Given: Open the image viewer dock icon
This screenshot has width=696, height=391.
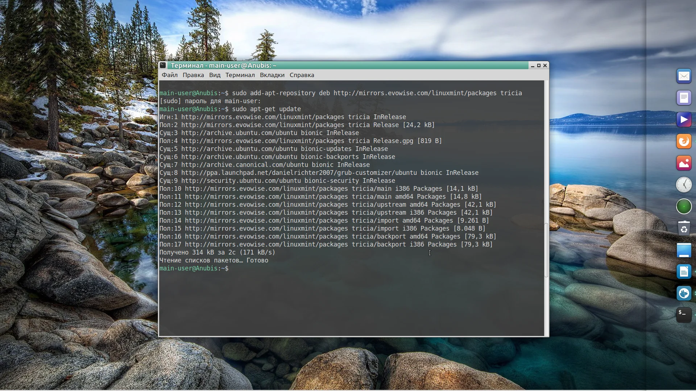Looking at the screenshot, I should pos(684,163).
